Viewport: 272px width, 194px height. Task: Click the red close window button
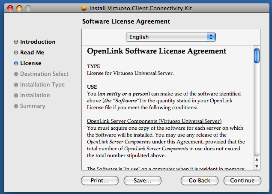click(x=10, y=8)
